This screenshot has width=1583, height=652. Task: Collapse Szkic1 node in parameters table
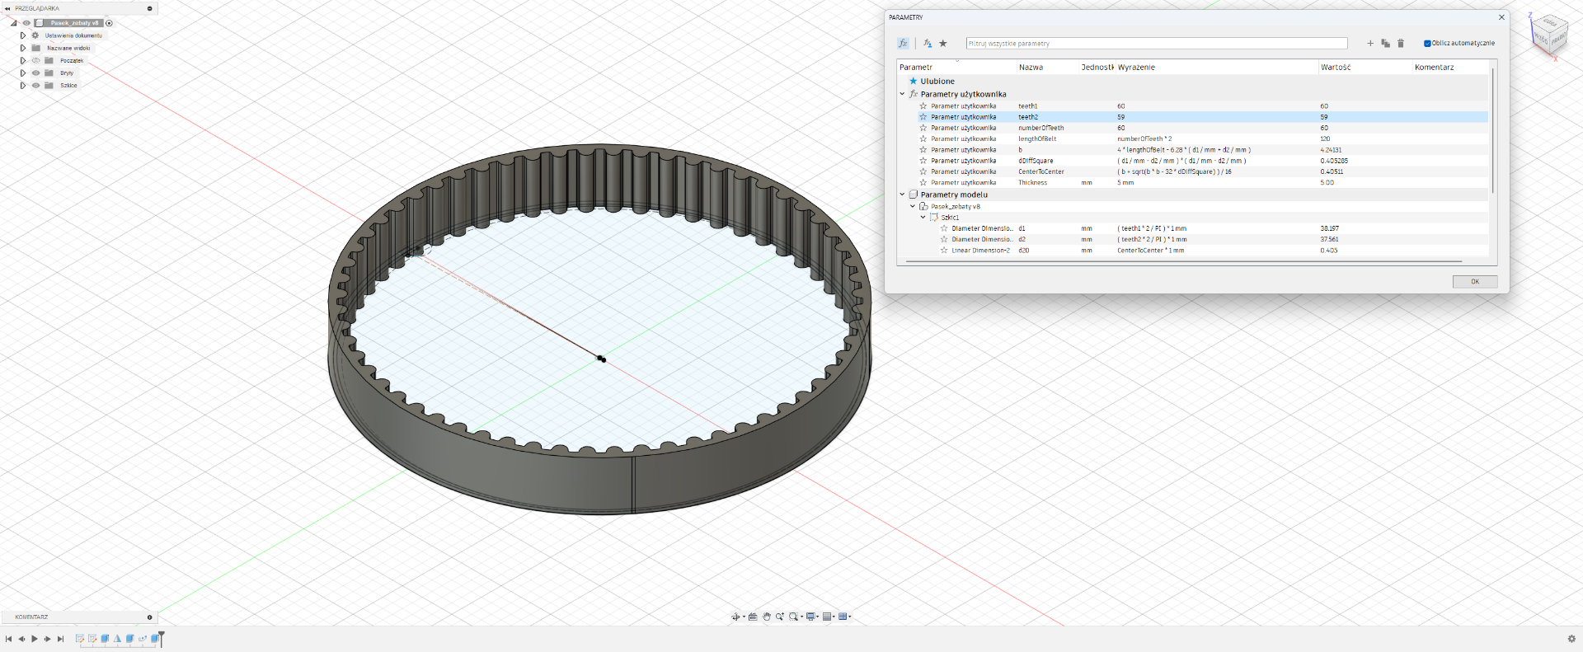(923, 217)
